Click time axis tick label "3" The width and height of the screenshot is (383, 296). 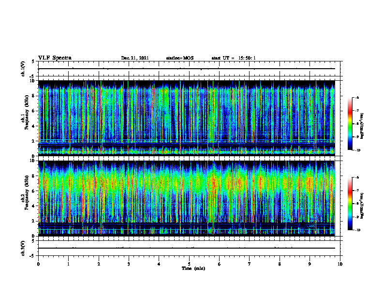tap(129, 264)
